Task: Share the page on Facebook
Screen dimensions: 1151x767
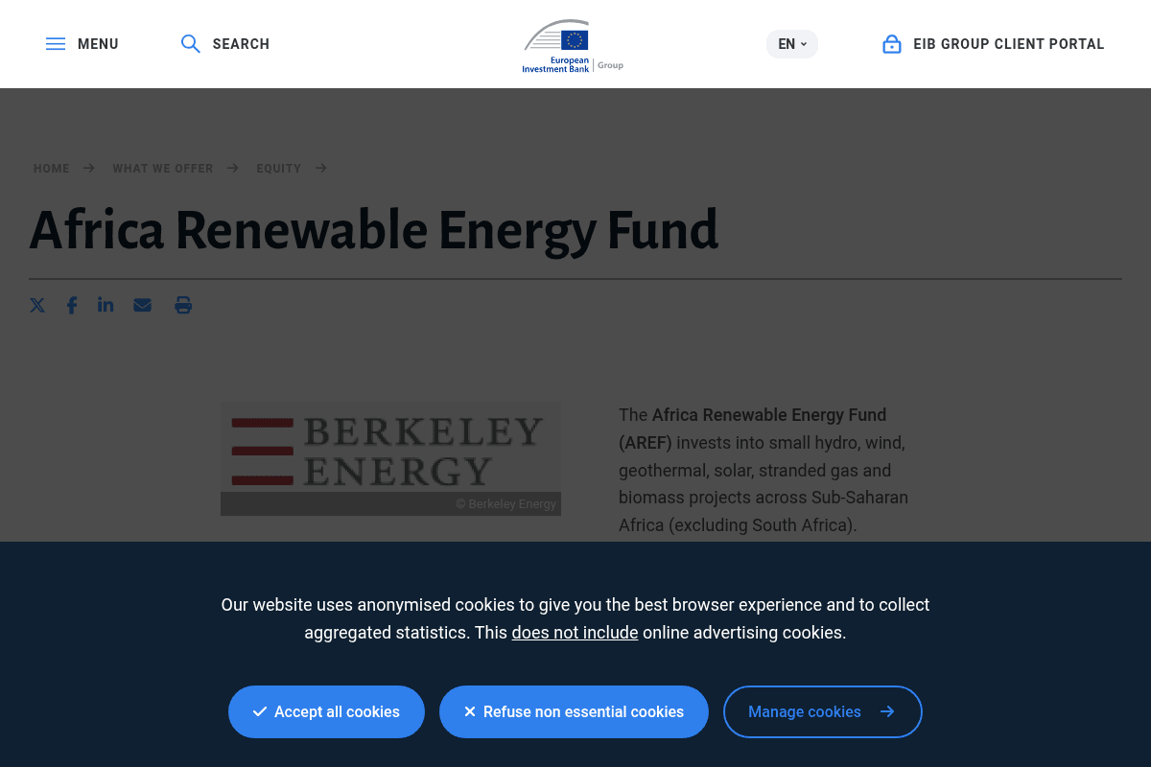Action: coord(72,305)
